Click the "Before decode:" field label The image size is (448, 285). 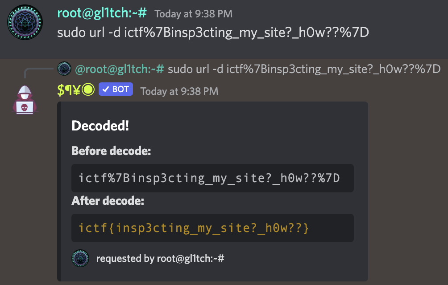111,151
